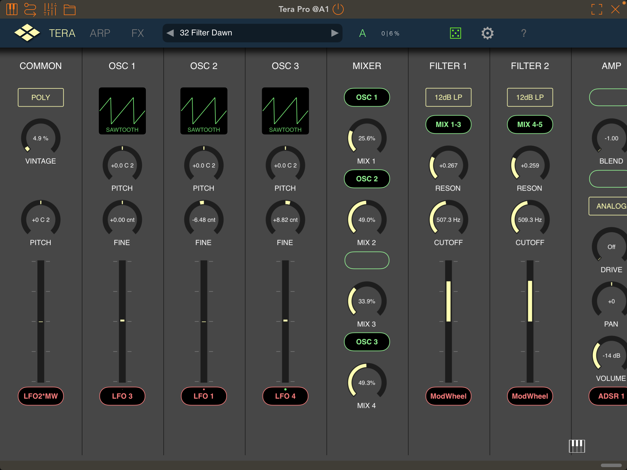Image resolution: width=627 pixels, height=470 pixels.
Task: Open the mixer faders icon in top bar
Action: [50, 9]
